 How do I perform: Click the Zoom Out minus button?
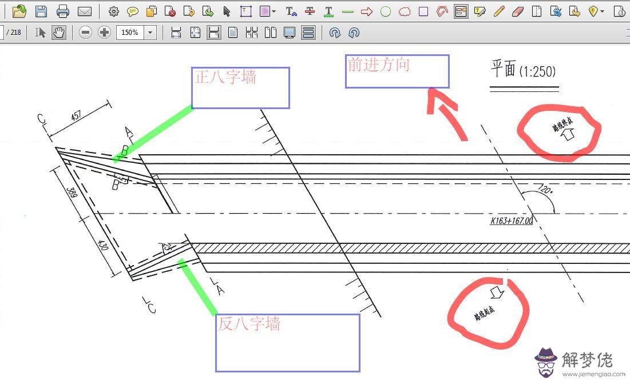coord(86,33)
